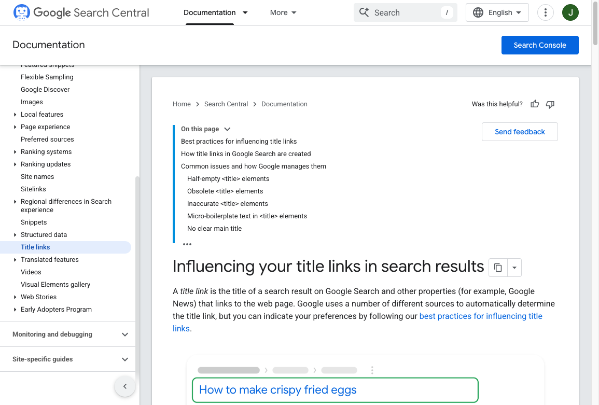Hide the sidebar with the left chevron button
The height and width of the screenshot is (405, 599).
point(125,386)
